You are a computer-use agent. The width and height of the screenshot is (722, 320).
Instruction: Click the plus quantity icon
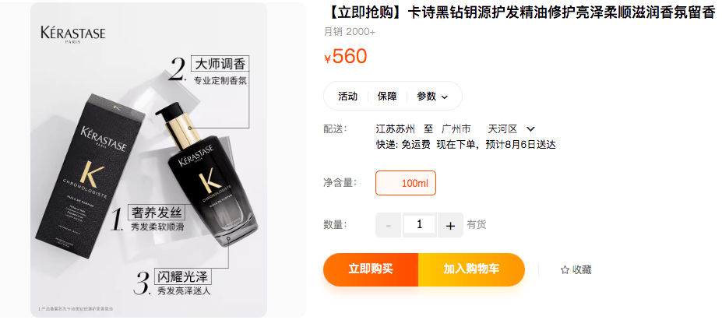coord(450,225)
